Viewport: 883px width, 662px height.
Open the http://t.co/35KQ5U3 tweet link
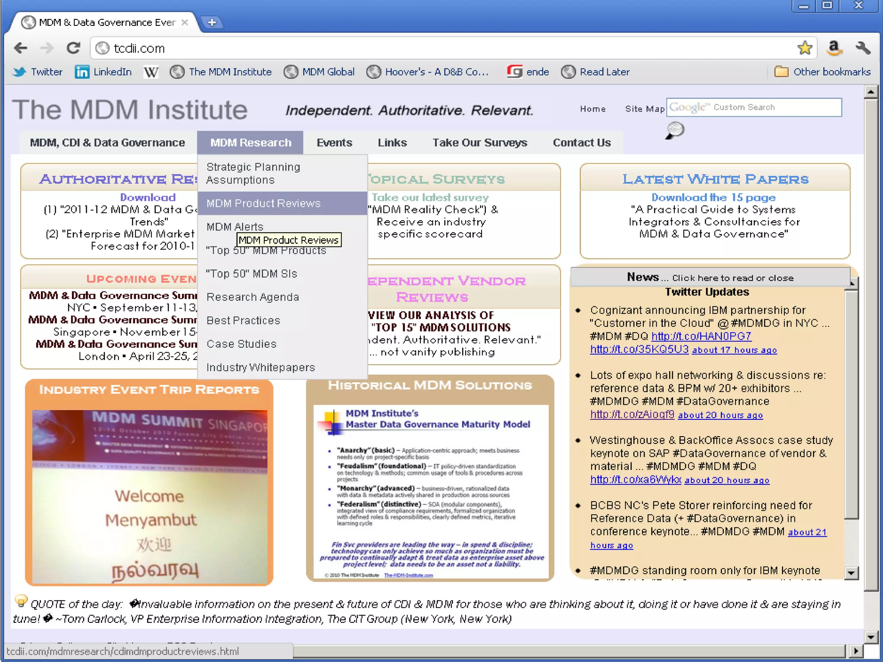point(639,349)
